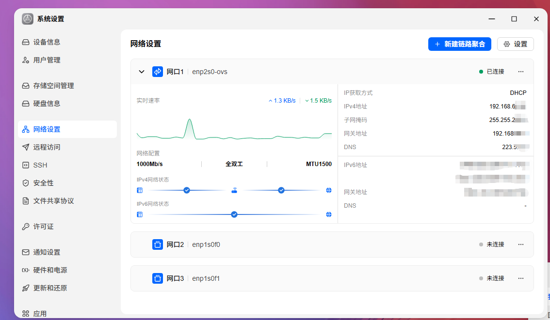Click the 通知设置 envelope icon
The height and width of the screenshot is (320, 550).
(26, 252)
